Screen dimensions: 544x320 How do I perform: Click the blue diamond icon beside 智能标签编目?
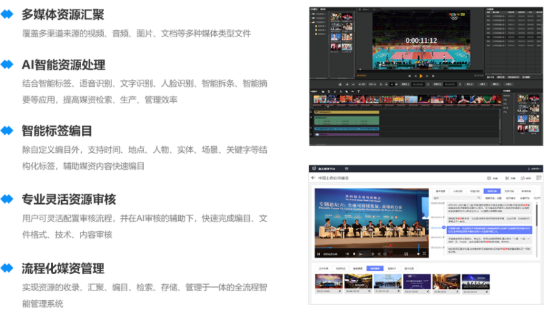tap(8, 131)
